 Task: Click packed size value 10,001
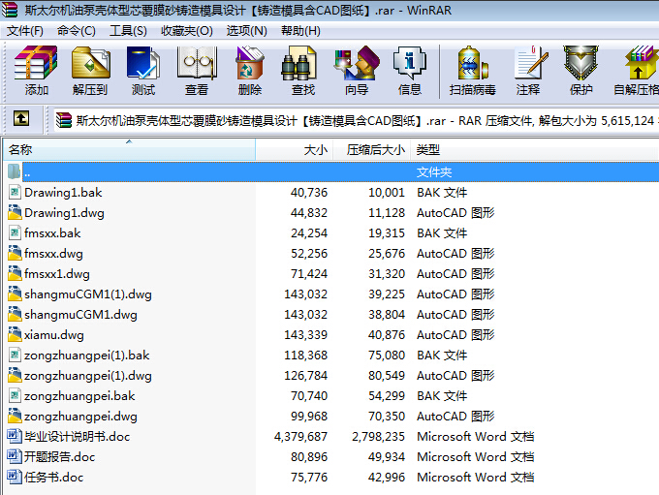tap(387, 193)
